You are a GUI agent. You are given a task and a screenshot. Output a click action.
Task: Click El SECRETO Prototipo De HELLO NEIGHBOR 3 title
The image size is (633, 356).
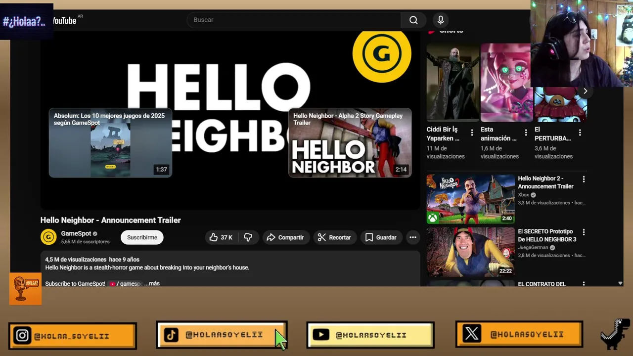click(547, 235)
